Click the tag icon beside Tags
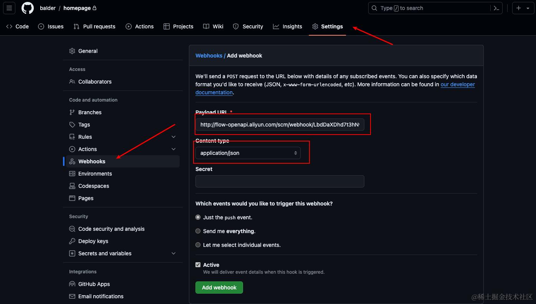Image resolution: width=536 pixels, height=304 pixels. click(x=72, y=125)
